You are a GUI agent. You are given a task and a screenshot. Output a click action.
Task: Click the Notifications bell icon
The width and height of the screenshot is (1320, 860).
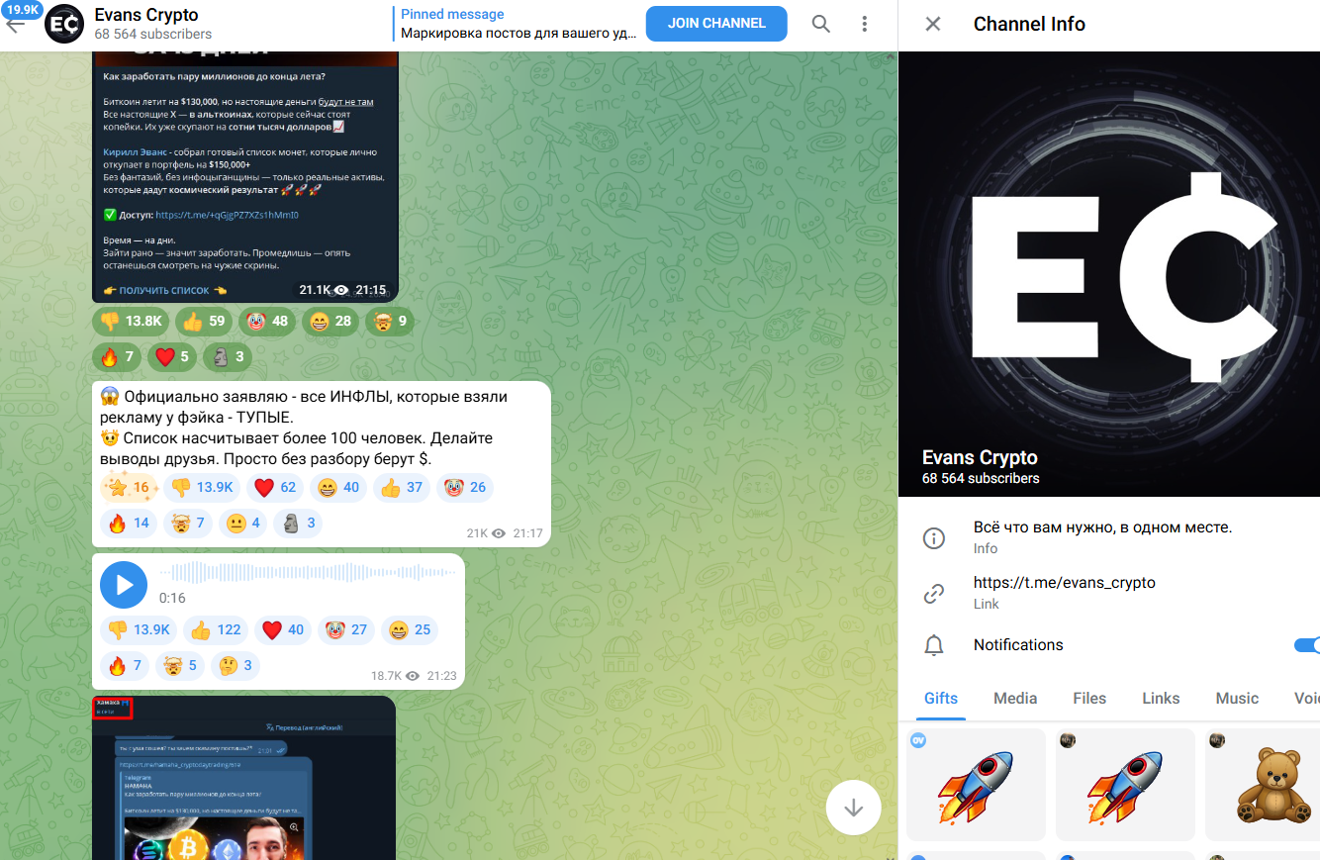(x=933, y=645)
